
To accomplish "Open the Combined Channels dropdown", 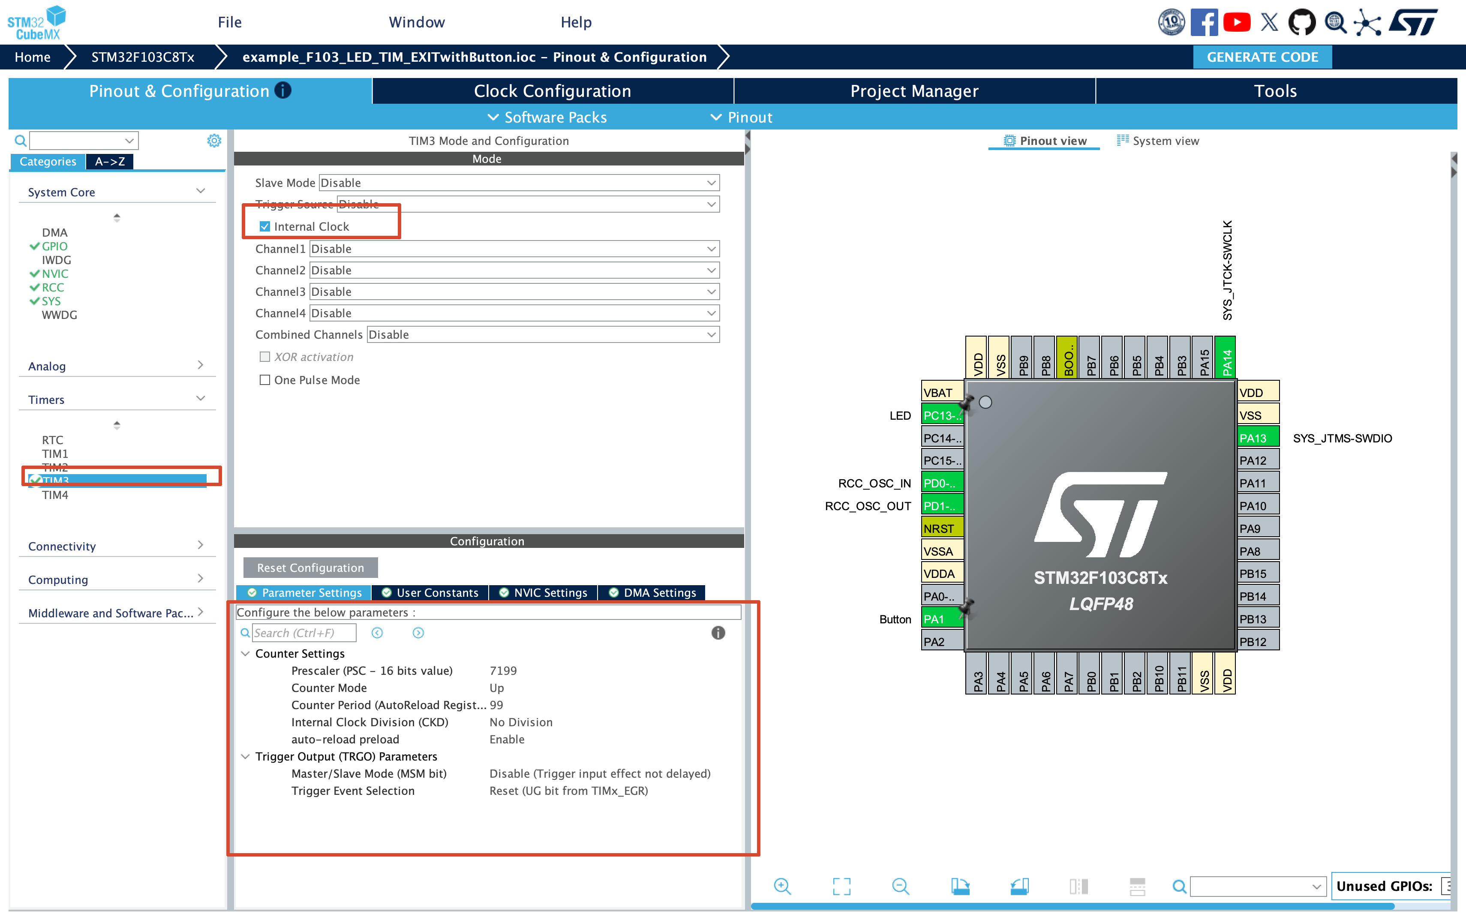I will (543, 334).
